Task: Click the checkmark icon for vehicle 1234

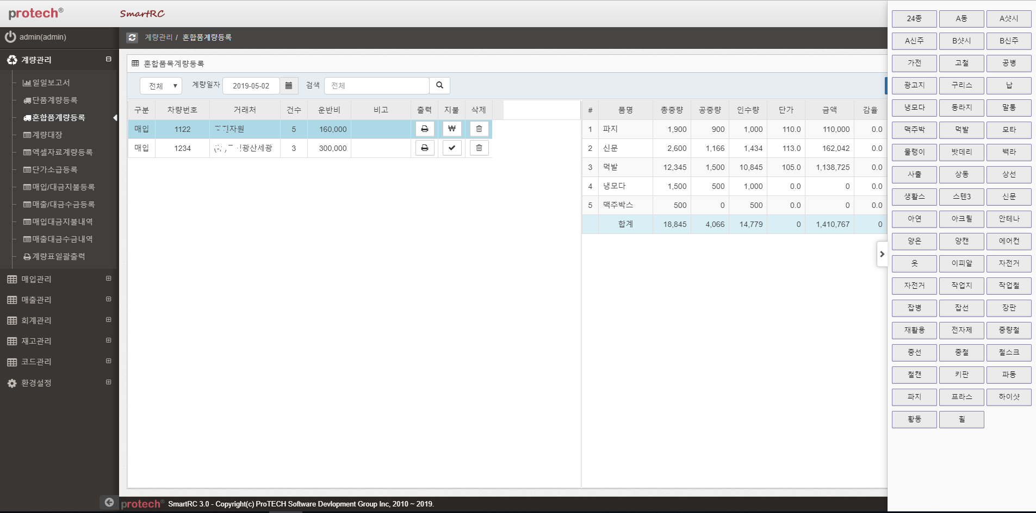Action: coord(452,148)
